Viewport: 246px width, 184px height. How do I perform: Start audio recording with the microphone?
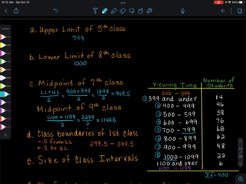pyautogui.click(x=182, y=11)
